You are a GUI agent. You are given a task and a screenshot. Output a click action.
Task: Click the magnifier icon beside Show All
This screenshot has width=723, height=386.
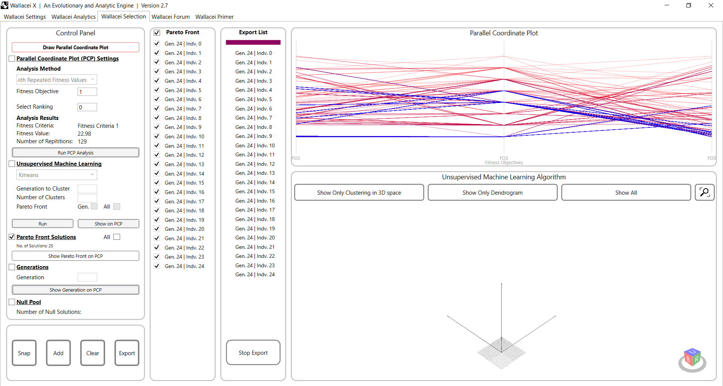tap(705, 192)
